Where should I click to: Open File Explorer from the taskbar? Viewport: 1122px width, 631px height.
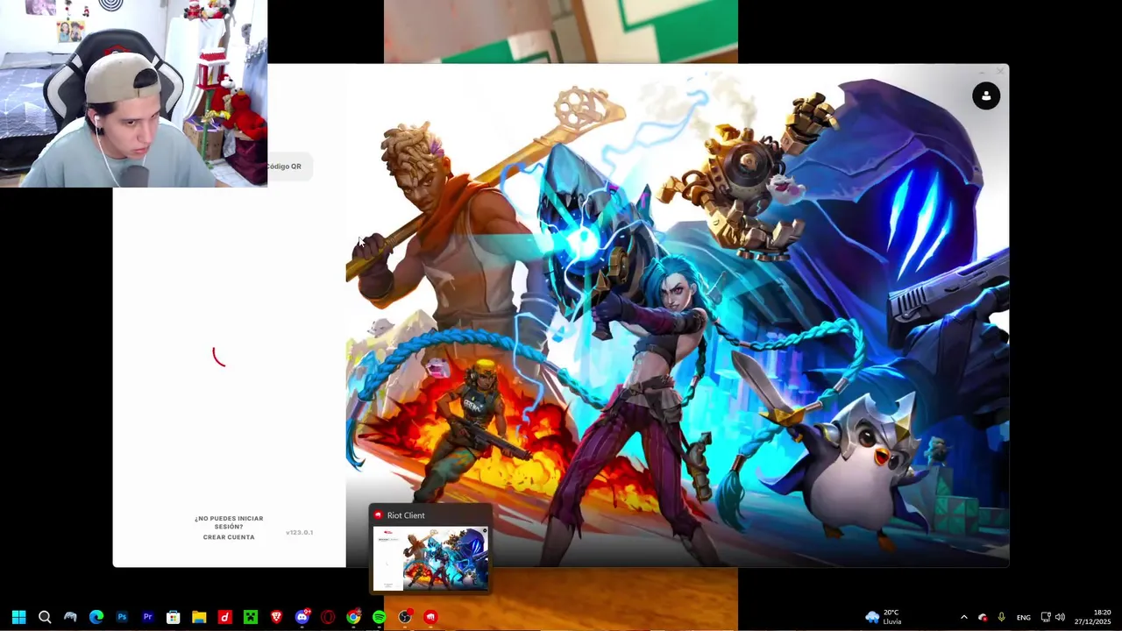(199, 617)
